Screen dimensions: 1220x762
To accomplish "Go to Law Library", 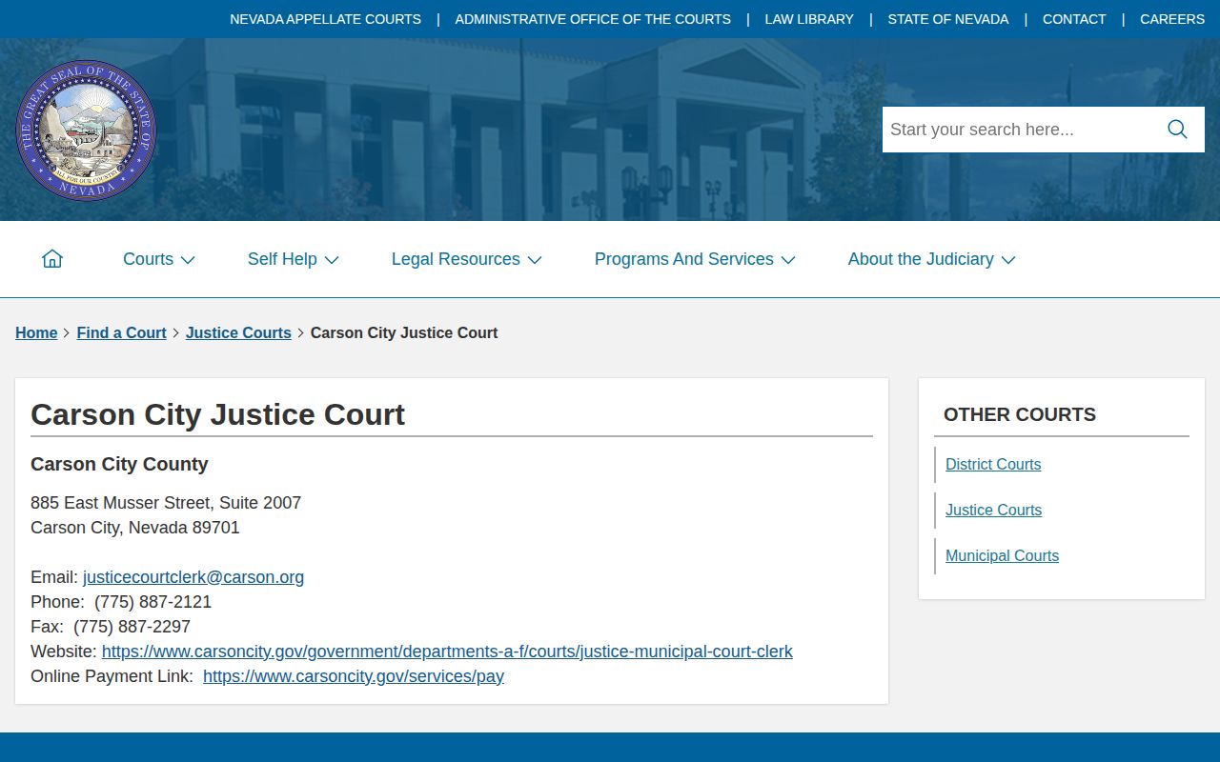I will 809,19.
